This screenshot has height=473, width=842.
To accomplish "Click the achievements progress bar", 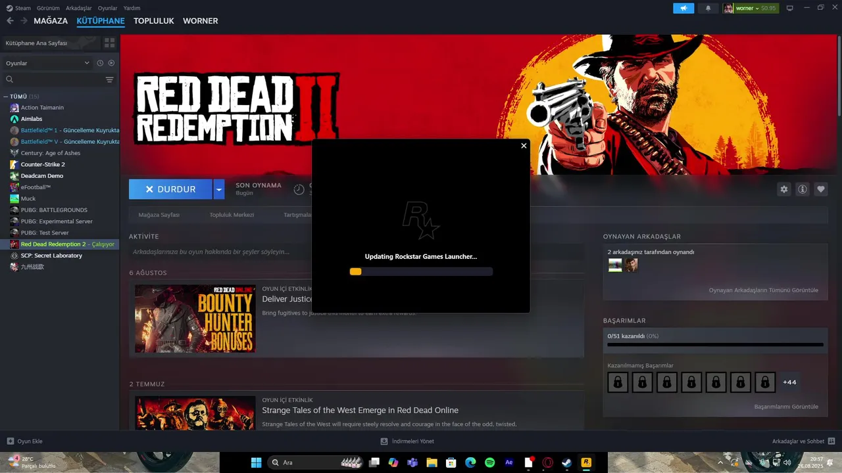I will [x=715, y=344].
